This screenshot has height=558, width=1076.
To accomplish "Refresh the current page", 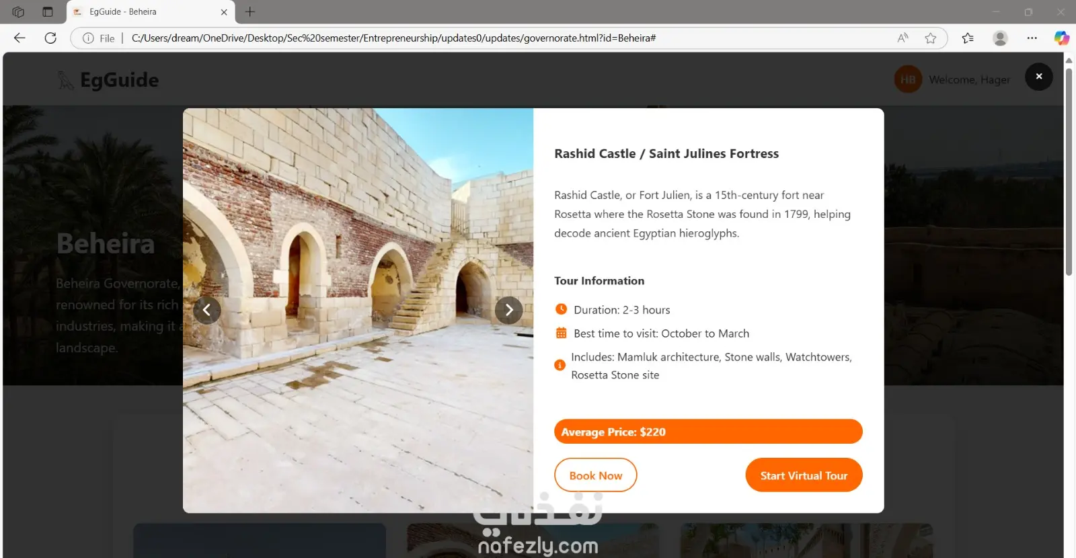I will [x=50, y=38].
